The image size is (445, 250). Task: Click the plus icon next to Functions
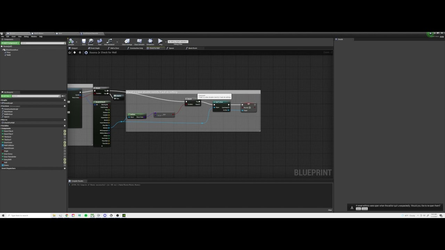[65, 106]
